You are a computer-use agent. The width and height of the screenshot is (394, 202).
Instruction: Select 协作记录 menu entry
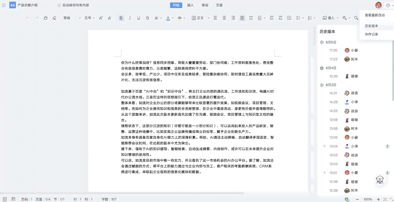point(371,34)
